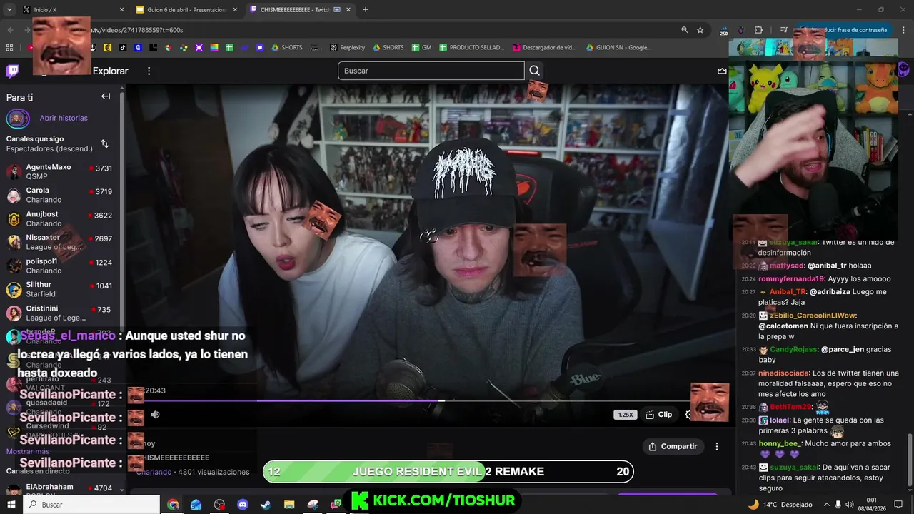Click the Buscar search field on Twitch
Image resolution: width=914 pixels, height=514 pixels.
(431, 71)
